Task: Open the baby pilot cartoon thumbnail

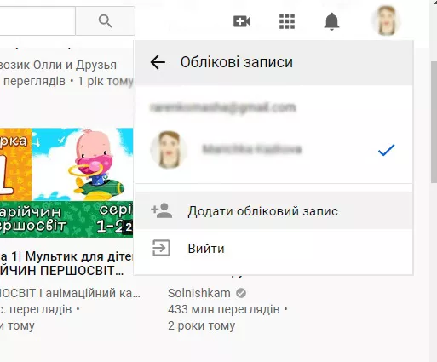Action: click(66, 183)
